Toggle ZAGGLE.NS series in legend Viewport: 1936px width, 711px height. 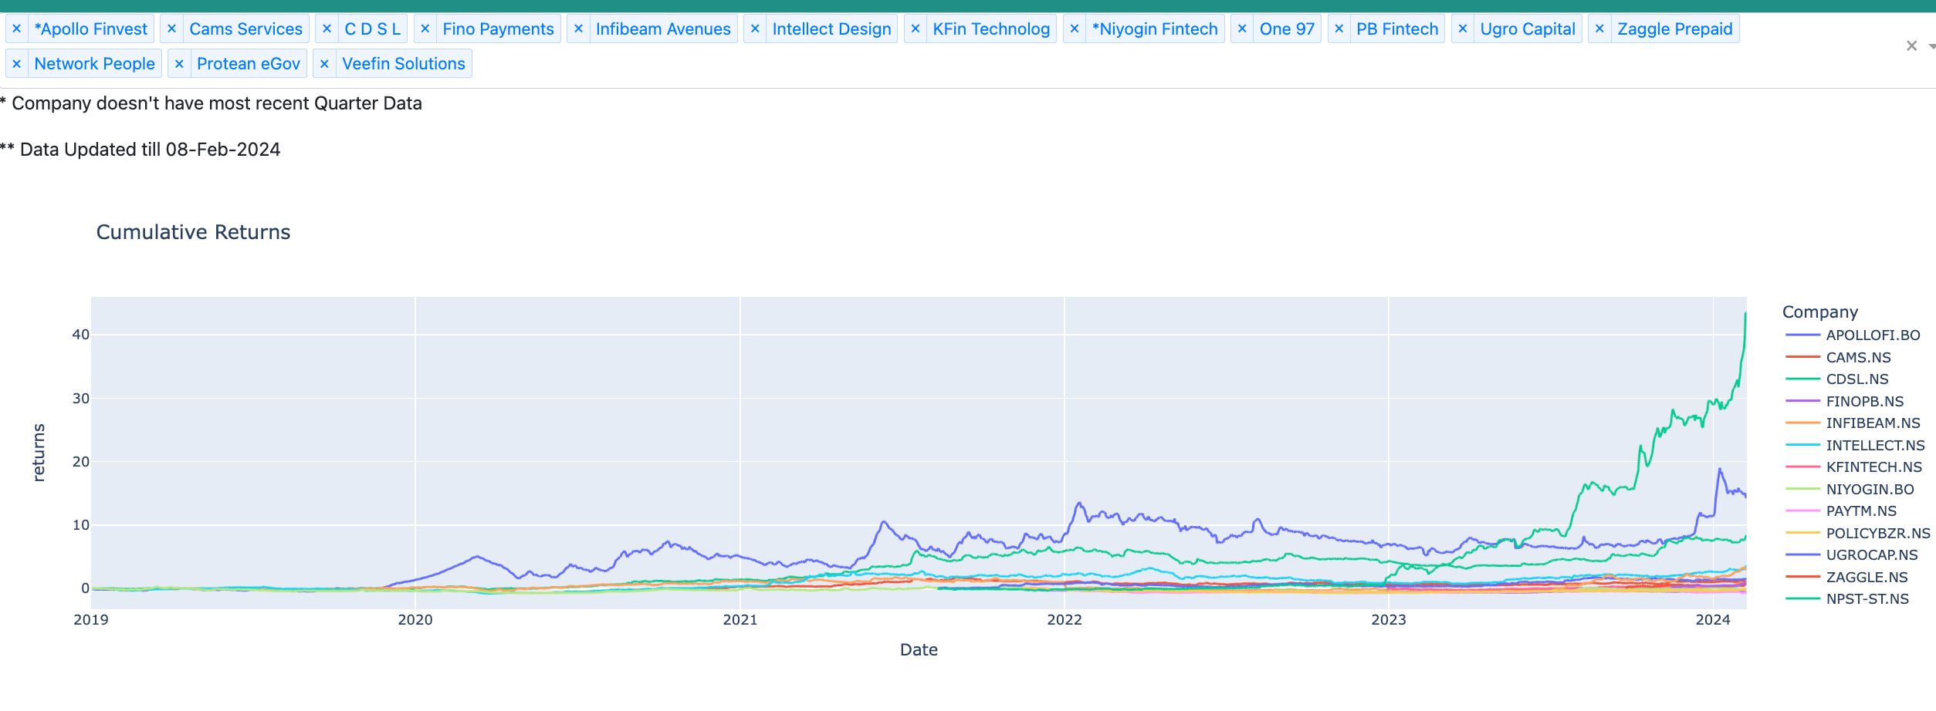coord(1847,578)
